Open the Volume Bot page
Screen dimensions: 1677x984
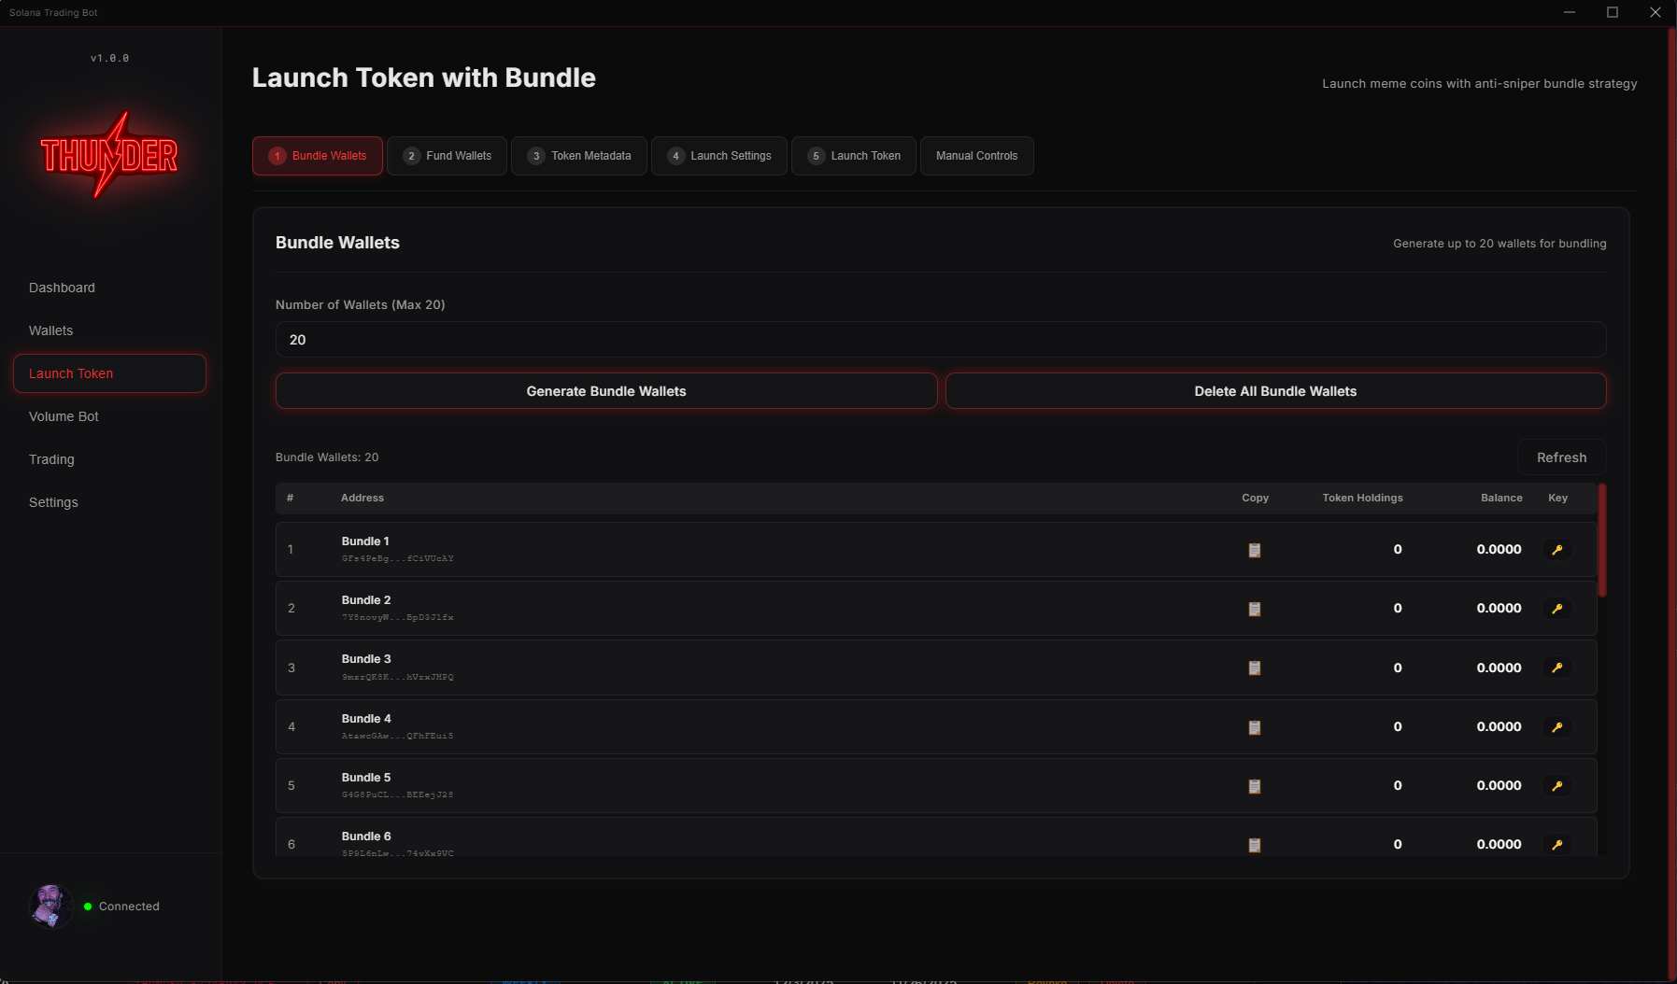64,416
